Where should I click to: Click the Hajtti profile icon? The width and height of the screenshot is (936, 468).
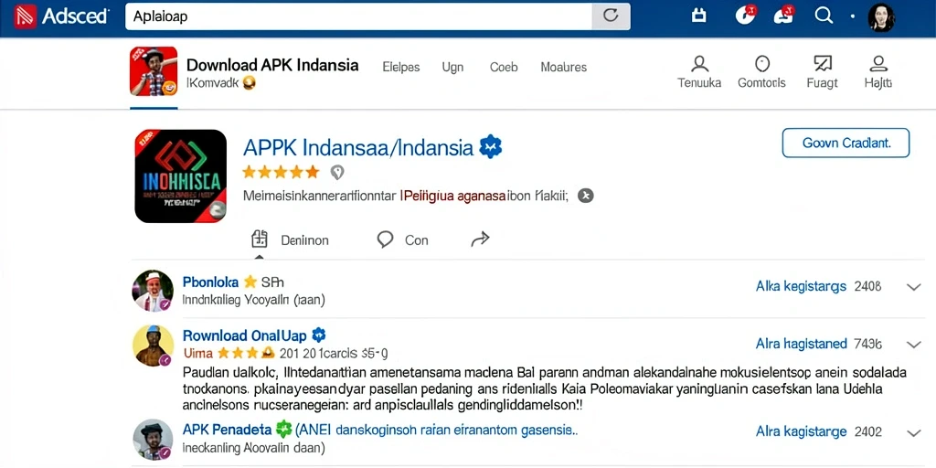click(877, 63)
